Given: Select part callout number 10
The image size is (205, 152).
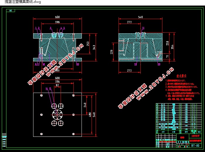Looking at the screenshot, I should pos(78,64).
